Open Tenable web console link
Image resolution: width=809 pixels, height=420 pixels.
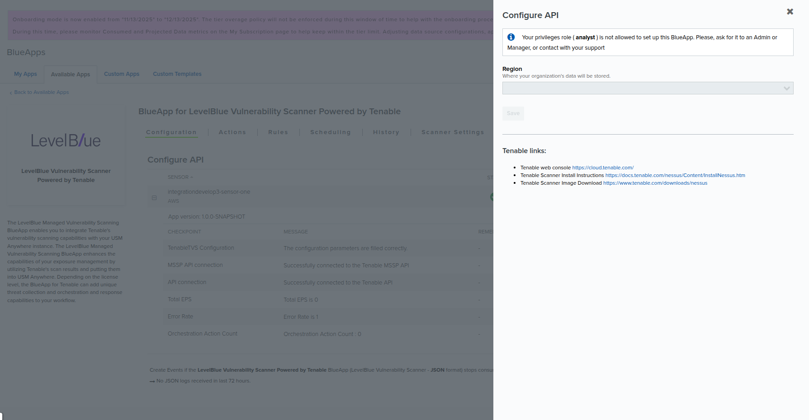[603, 168]
